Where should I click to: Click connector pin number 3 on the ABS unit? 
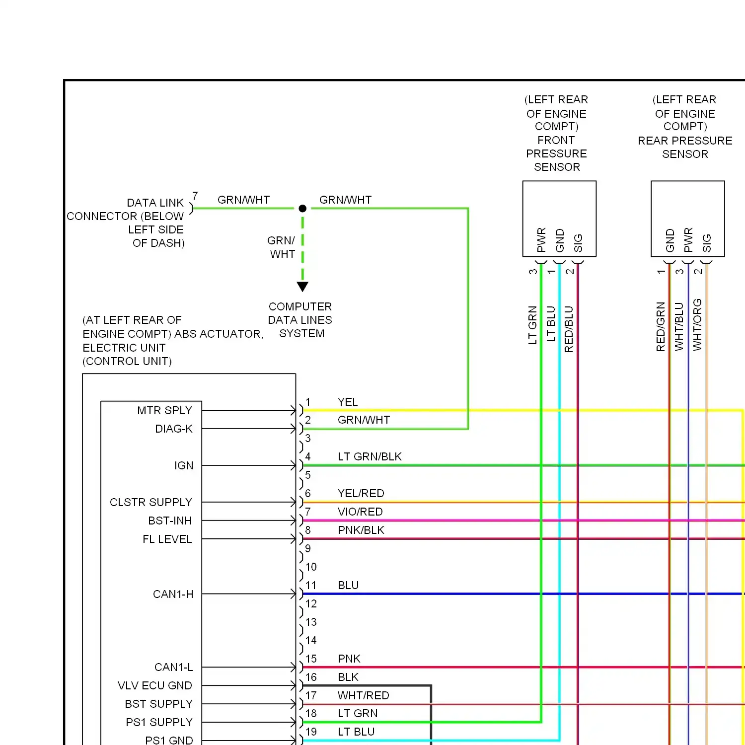(308, 438)
